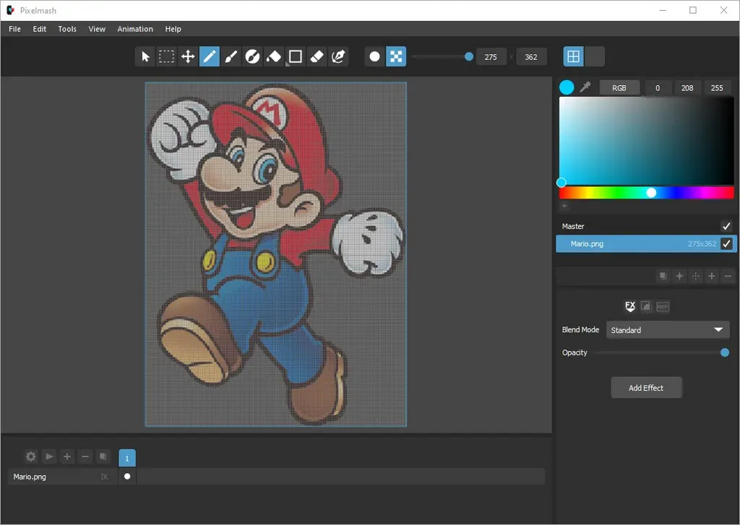Viewport: 740px width, 525px height.
Task: Edit the red value field showing 0
Action: 658,87
